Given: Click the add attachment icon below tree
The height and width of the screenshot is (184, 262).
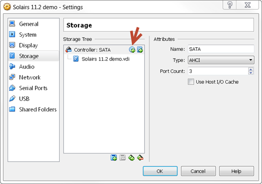Looking at the screenshot, I should (131, 157).
